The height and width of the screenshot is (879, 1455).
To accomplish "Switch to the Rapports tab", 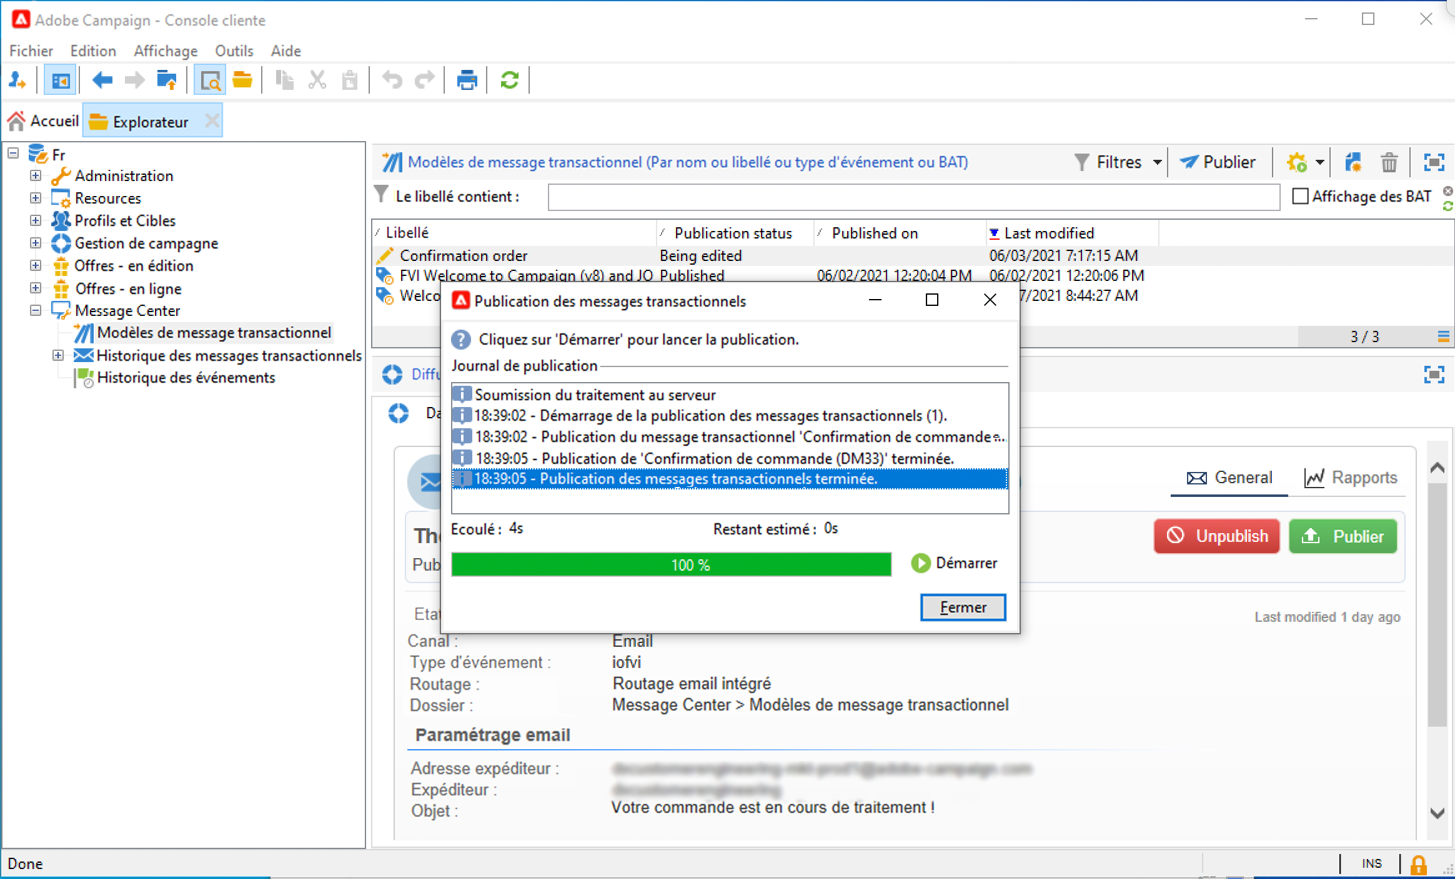I will tap(1351, 478).
